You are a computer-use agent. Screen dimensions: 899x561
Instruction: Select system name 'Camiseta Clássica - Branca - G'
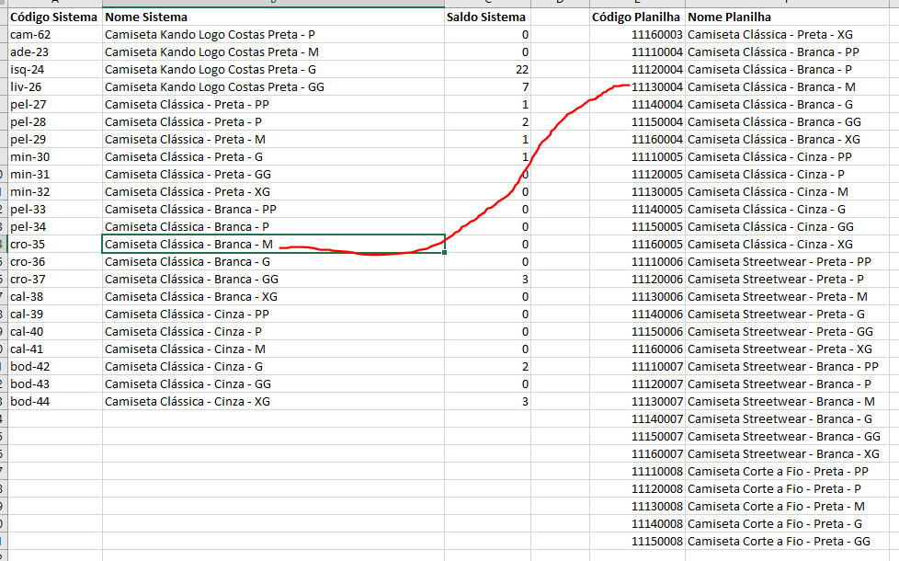click(x=187, y=261)
